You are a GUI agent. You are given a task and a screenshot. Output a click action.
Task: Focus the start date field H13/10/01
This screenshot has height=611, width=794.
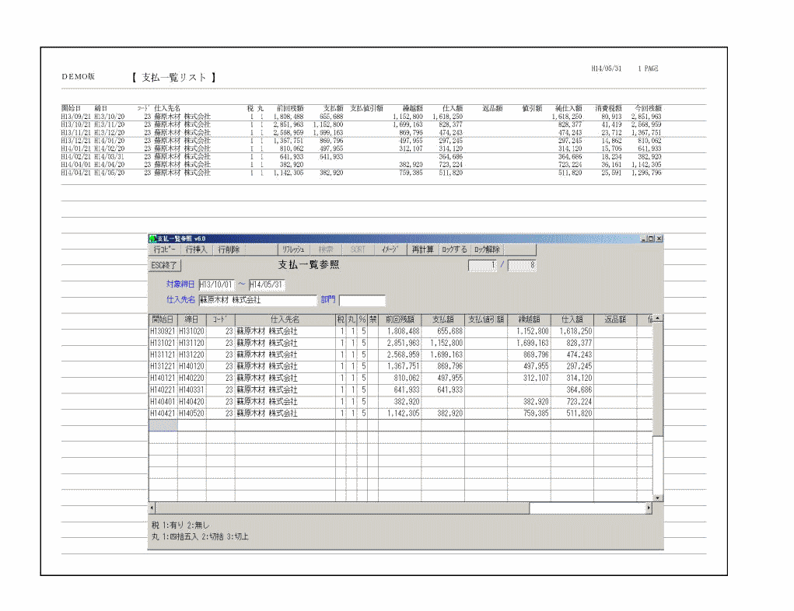tap(216, 285)
